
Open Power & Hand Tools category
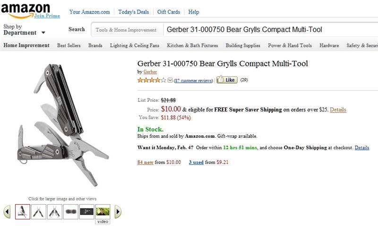[290, 46]
